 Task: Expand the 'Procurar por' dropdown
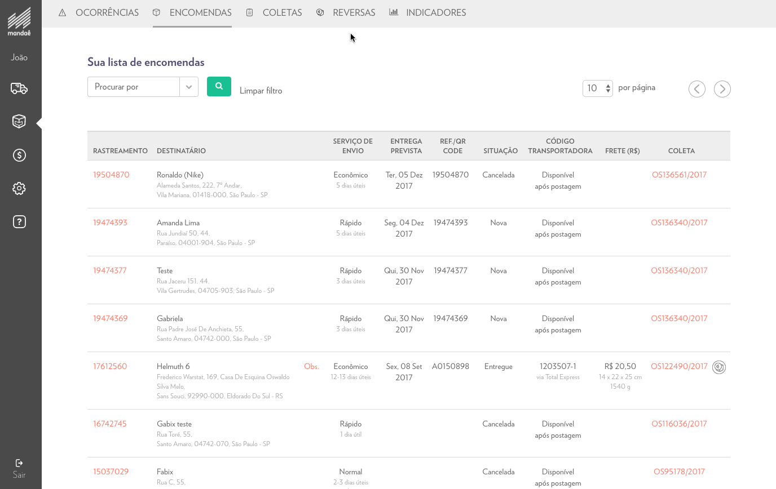coord(143,87)
